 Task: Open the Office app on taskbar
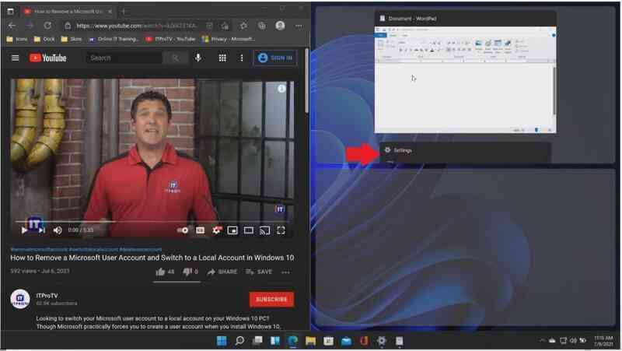click(x=364, y=341)
